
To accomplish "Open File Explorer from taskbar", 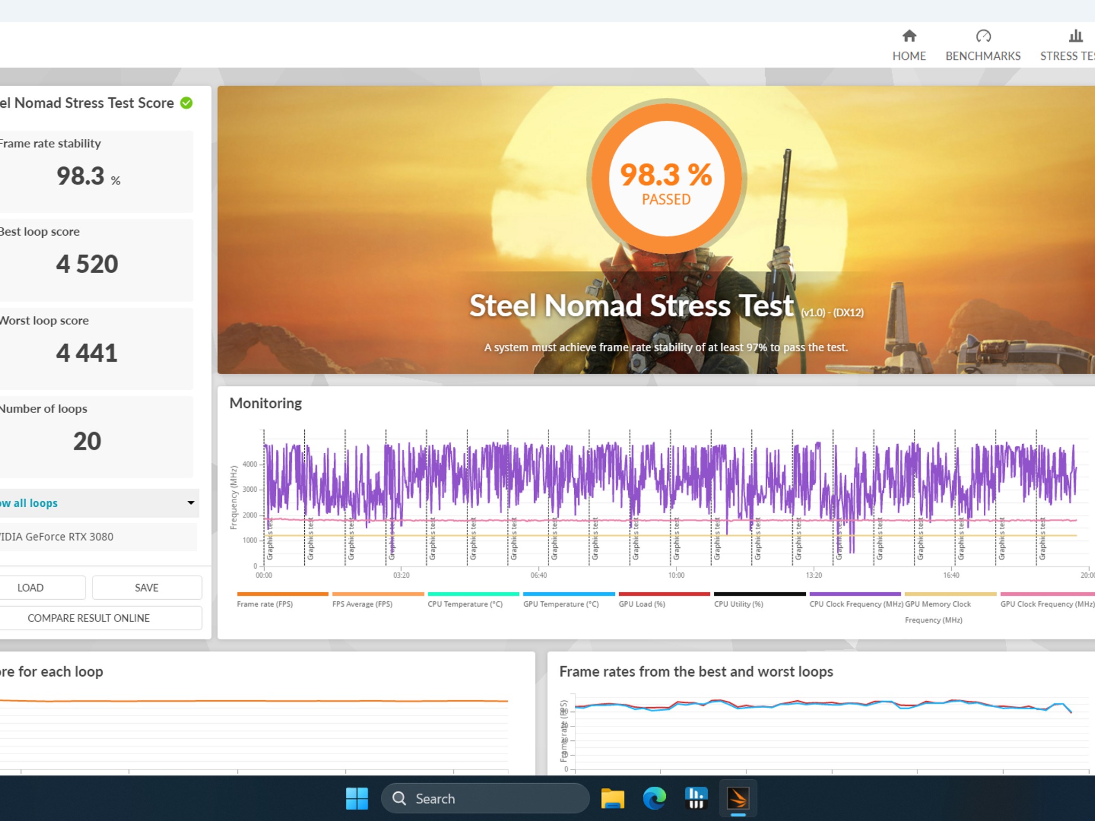I will pyautogui.click(x=613, y=799).
